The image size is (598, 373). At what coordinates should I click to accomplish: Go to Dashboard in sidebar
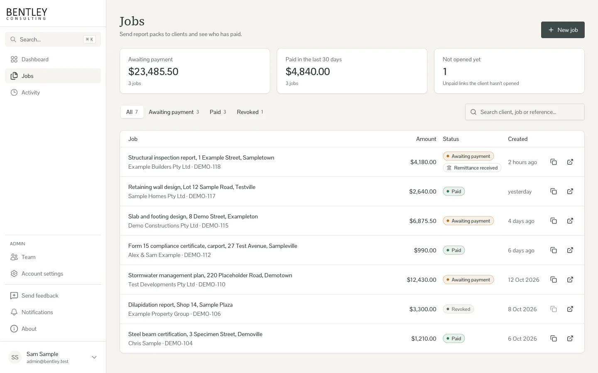click(x=53, y=59)
